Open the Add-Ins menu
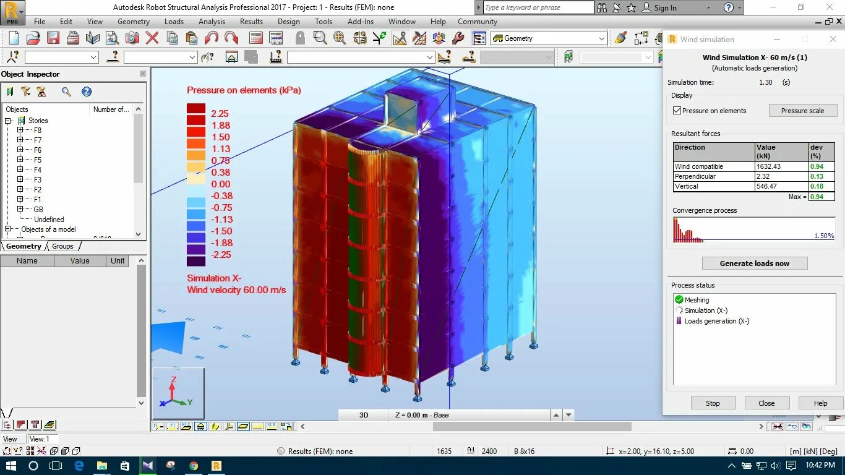The image size is (845, 475). pyautogui.click(x=361, y=21)
